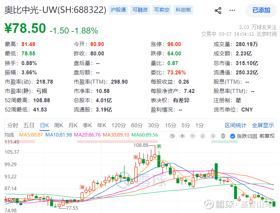Image resolution: width=280 pixels, height=213 pixels.
Task: Click the MA30:89.10 indicator label
Action: 116,135
